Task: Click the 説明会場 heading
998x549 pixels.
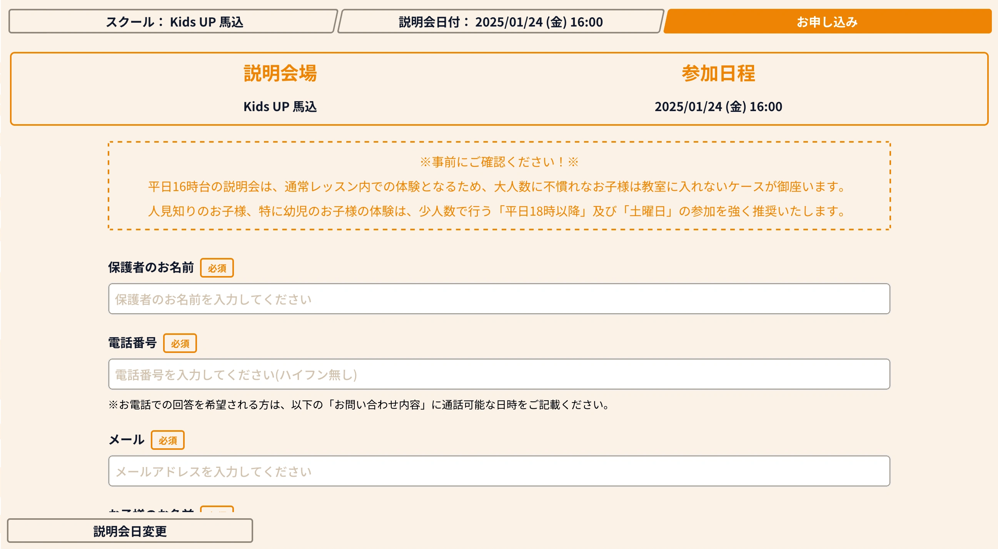Action: tap(280, 73)
